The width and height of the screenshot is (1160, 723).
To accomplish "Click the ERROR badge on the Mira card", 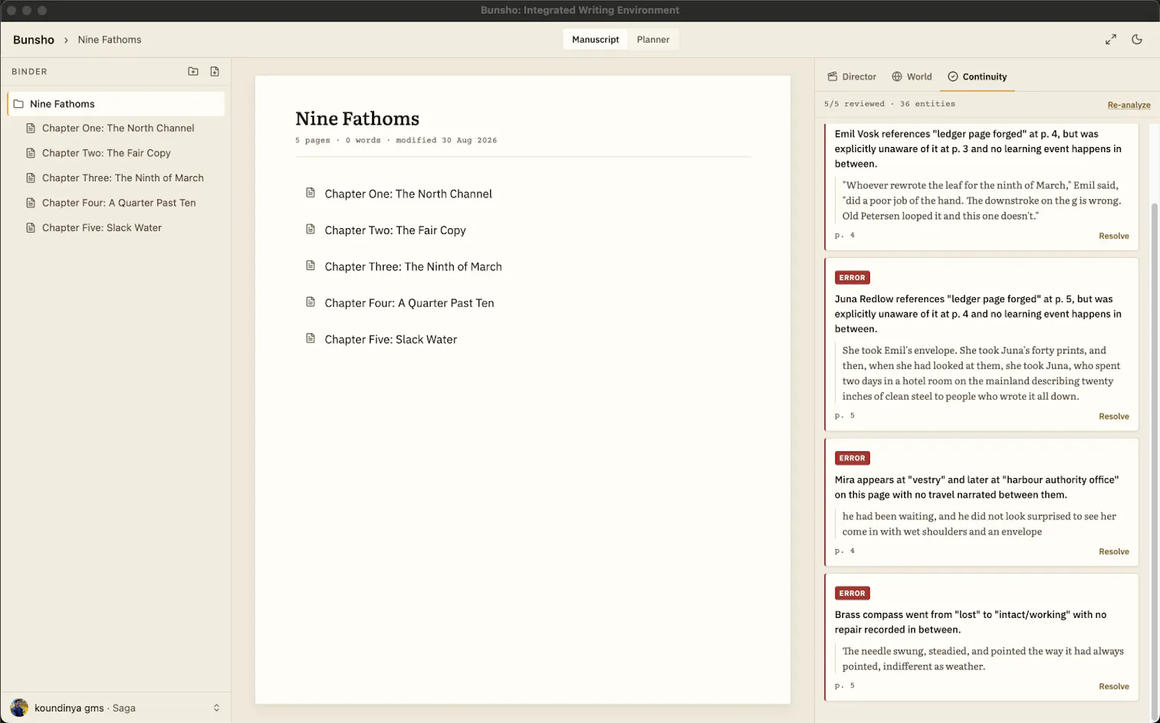I will point(852,458).
